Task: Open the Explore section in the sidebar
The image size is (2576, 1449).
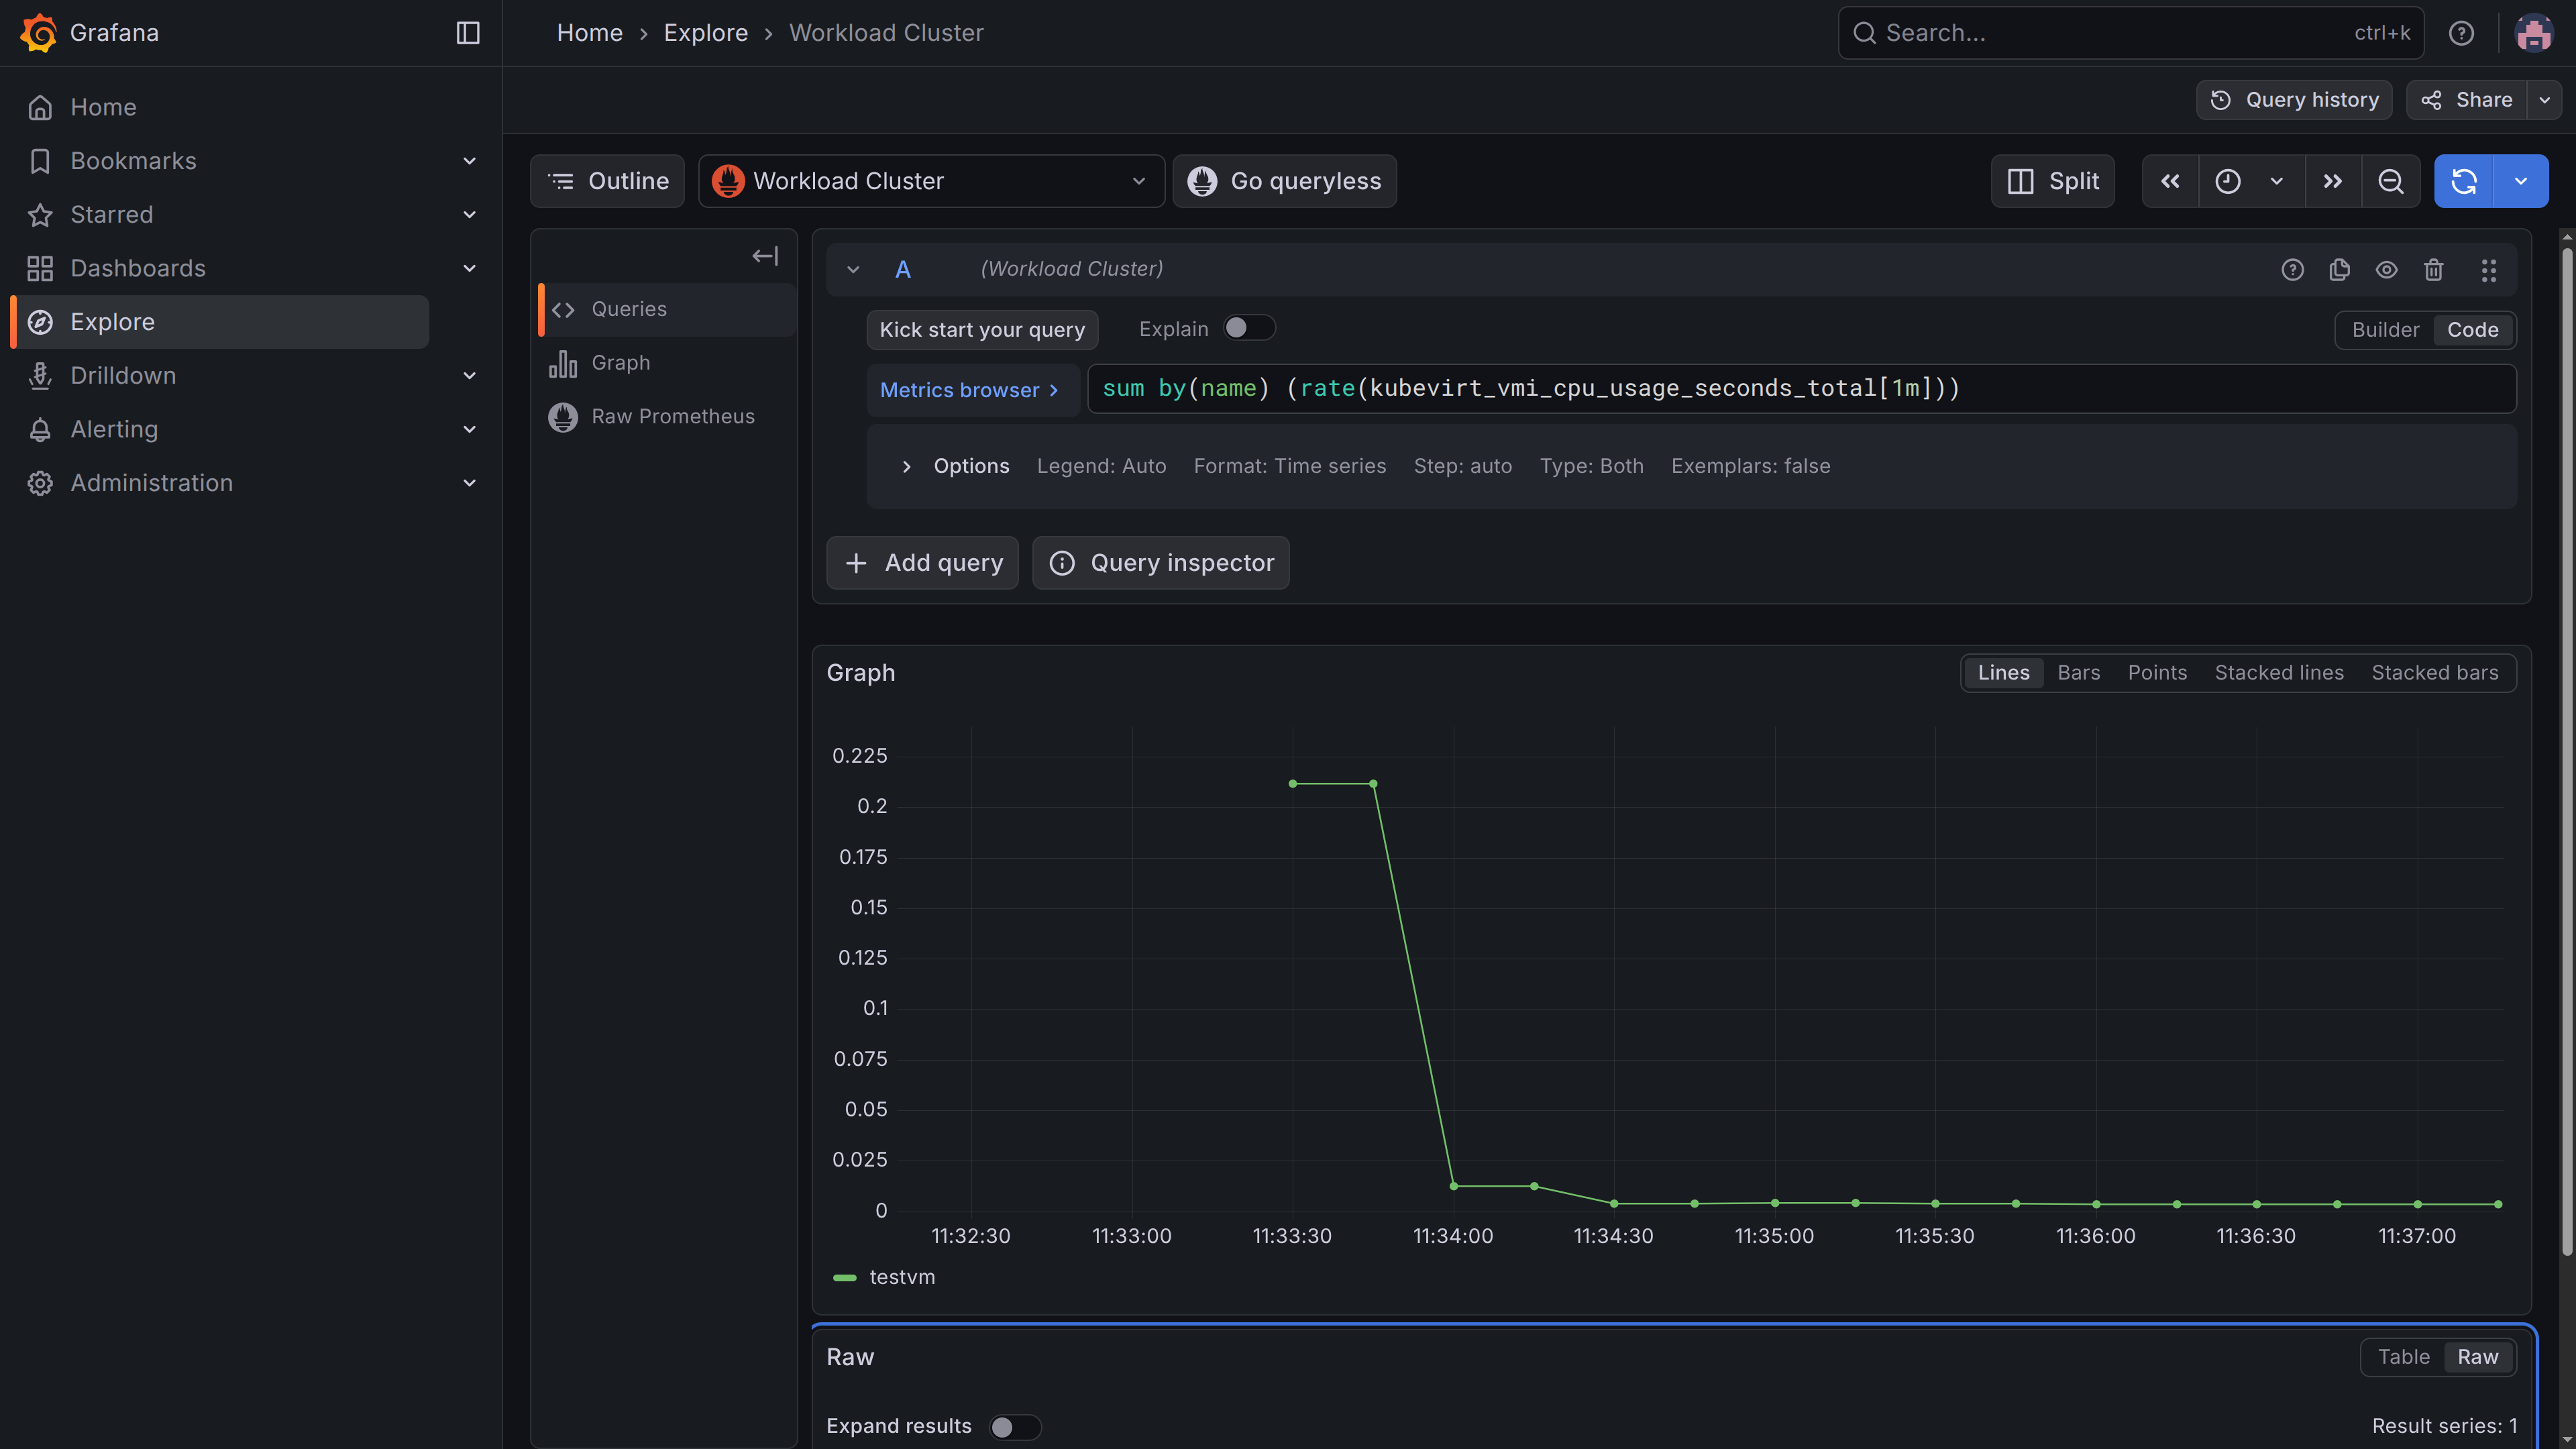Action: click(112, 321)
